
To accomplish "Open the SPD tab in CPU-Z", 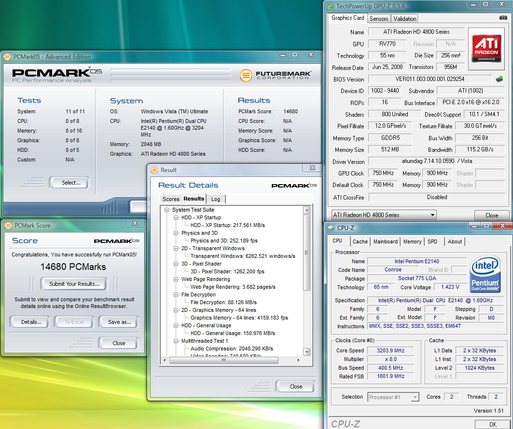I will [432, 241].
